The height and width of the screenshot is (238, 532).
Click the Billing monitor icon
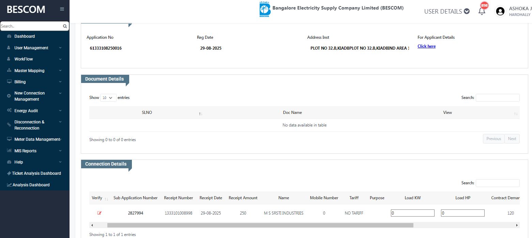(x=9, y=82)
